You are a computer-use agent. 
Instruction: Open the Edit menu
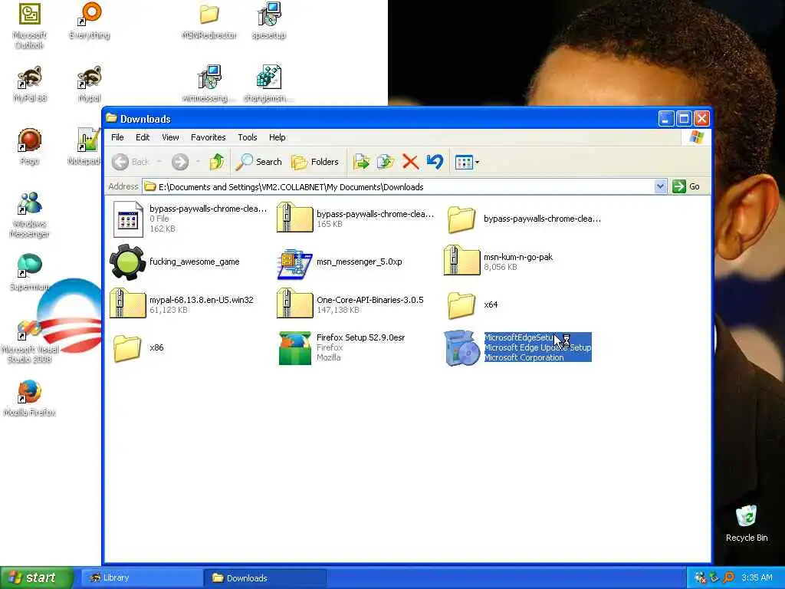(x=143, y=137)
